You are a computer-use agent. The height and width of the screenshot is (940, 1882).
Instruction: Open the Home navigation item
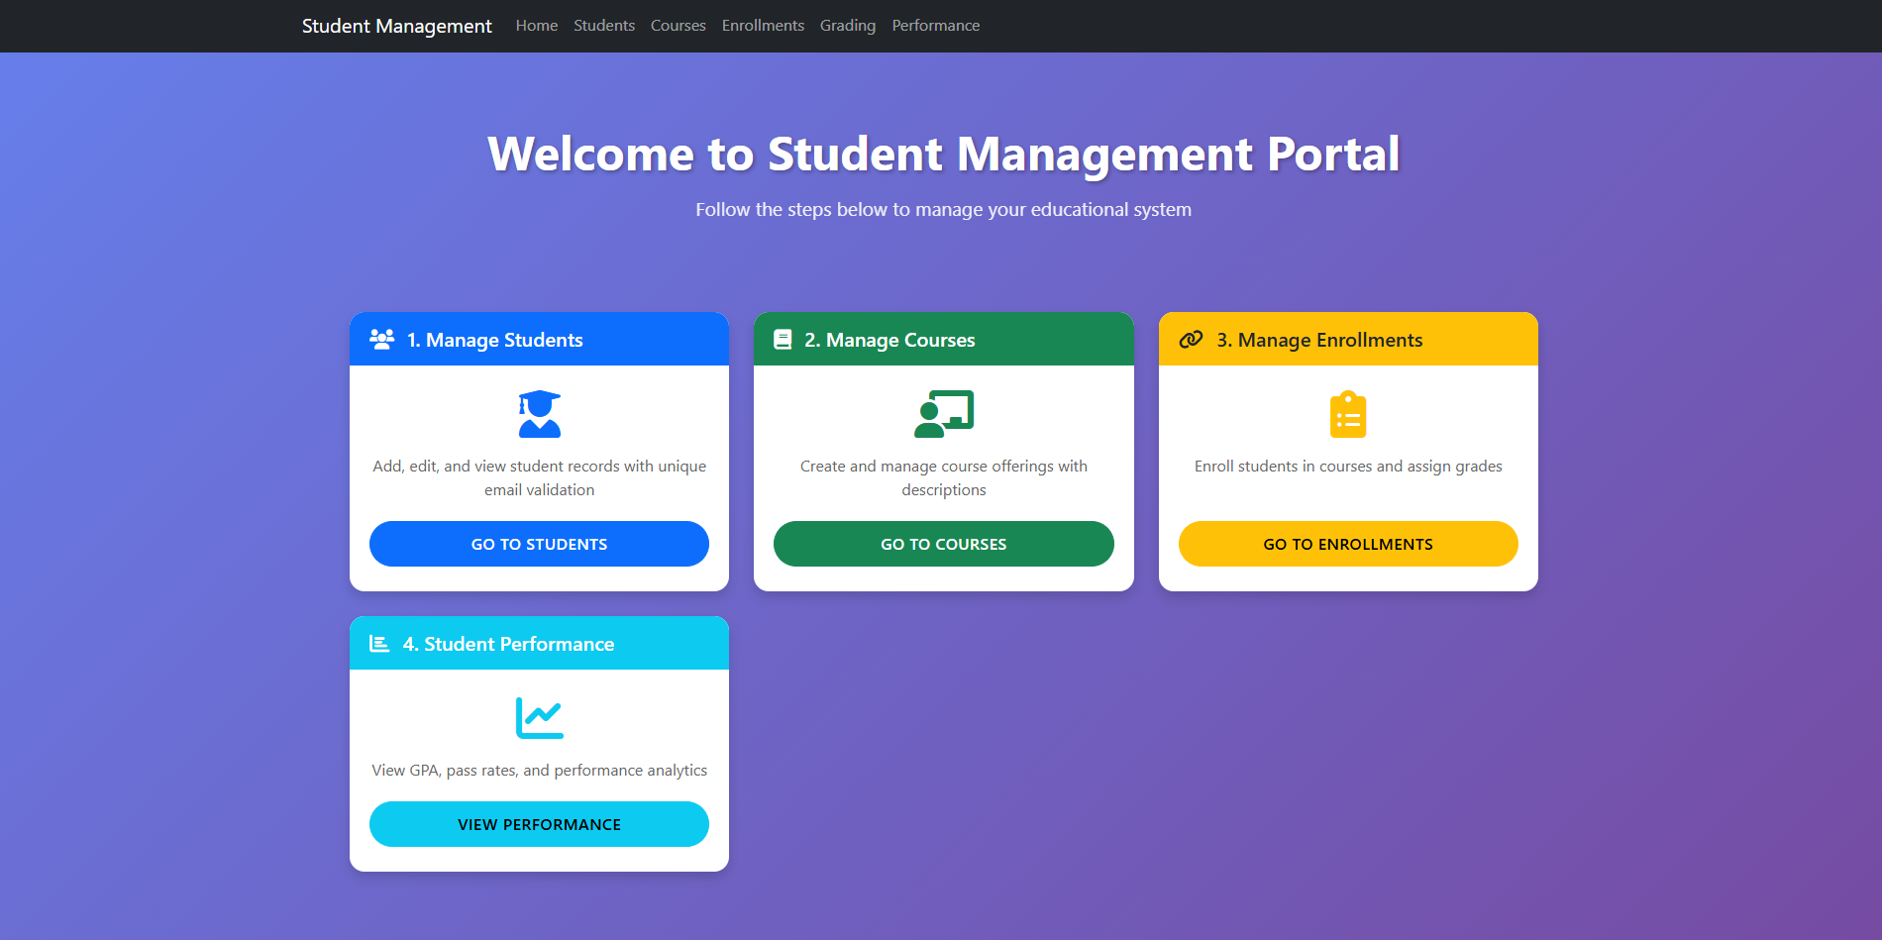coord(536,25)
